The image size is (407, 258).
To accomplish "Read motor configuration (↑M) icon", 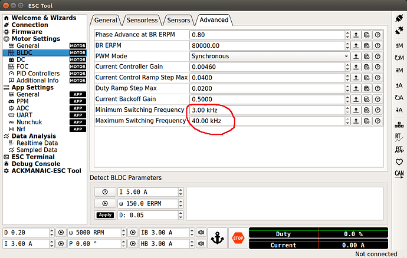I will click(399, 45).
